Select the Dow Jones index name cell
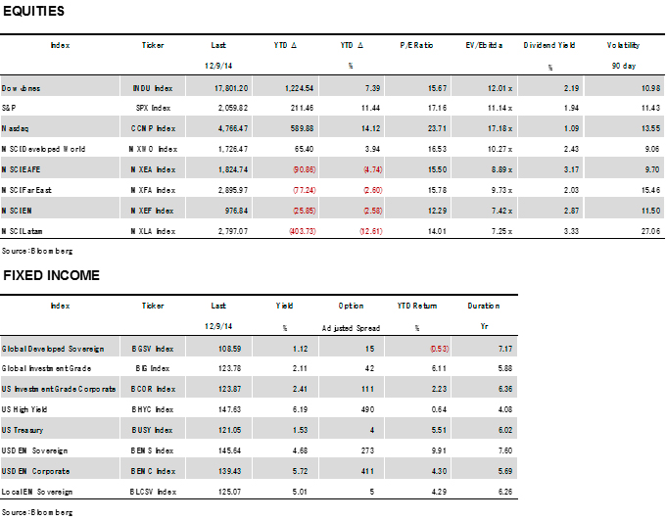Screen dimensions: 666x521 tap(21, 88)
